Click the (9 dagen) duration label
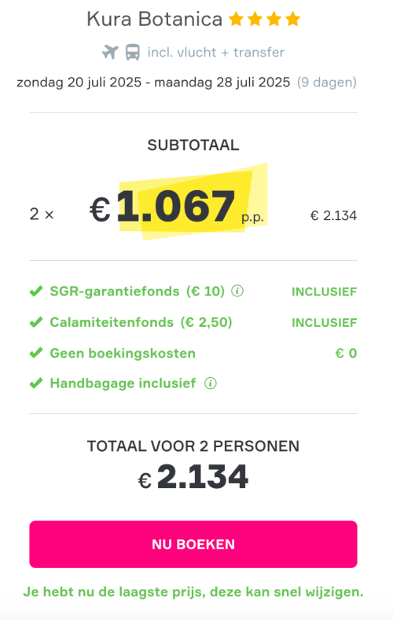Screen dimensions: 393x620 (327, 83)
